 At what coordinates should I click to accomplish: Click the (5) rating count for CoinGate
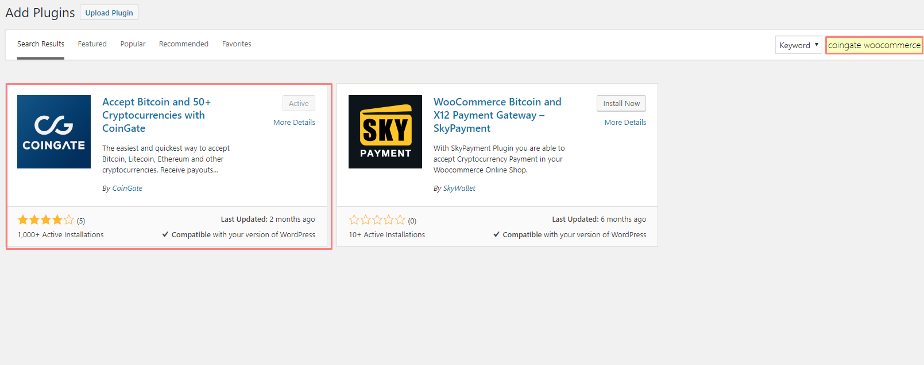coord(81,221)
